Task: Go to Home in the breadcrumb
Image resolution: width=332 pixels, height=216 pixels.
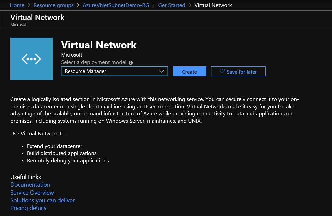Action: click(x=17, y=5)
